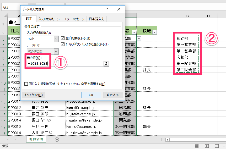
Task: Click cell konno@example.jp
Action: pos(89,126)
